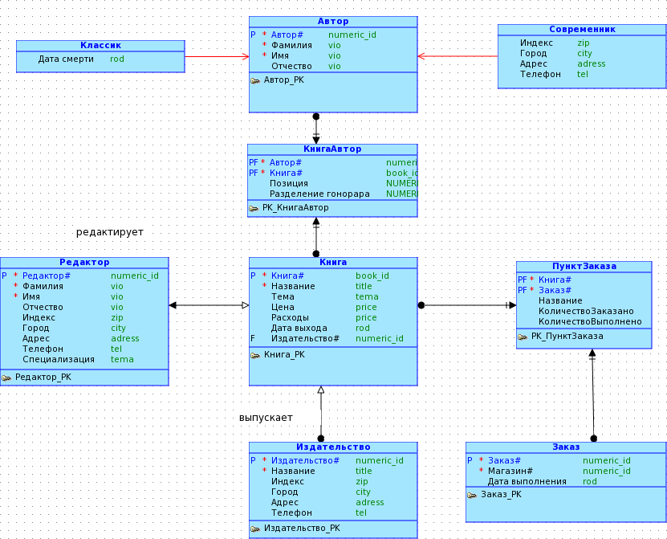
Task: Select 'Дата смерти' attribute in Классик
Action: (66, 59)
